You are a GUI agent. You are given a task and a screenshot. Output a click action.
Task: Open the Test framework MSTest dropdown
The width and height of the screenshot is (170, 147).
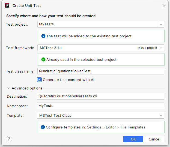(x=161, y=48)
